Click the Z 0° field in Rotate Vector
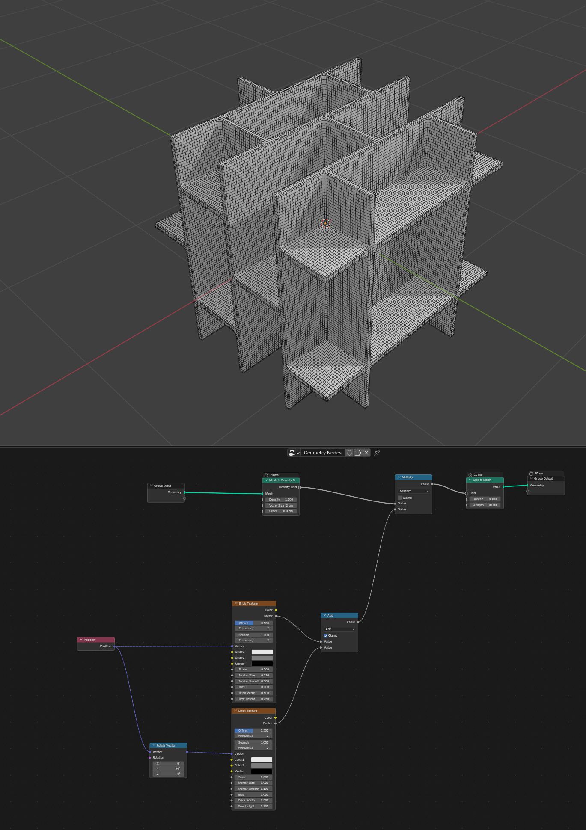 168,774
